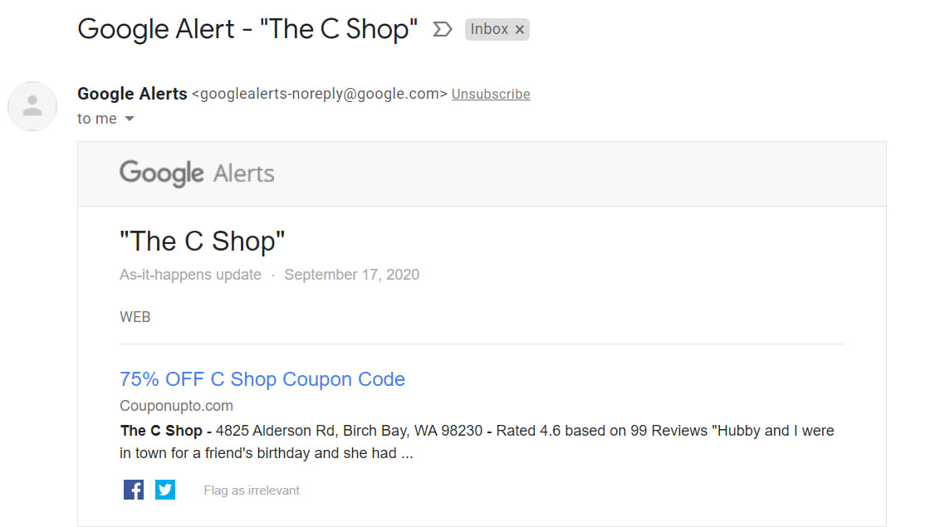Click the As-it-happens update text

(191, 275)
